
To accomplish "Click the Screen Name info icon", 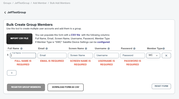I will click(x=86, y=48).
